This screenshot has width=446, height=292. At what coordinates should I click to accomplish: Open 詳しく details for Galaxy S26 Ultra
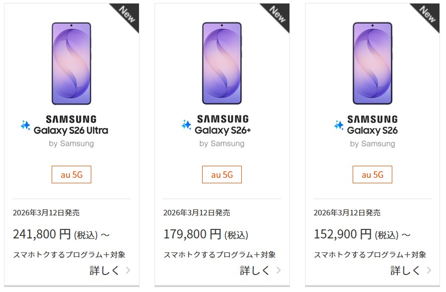click(104, 270)
